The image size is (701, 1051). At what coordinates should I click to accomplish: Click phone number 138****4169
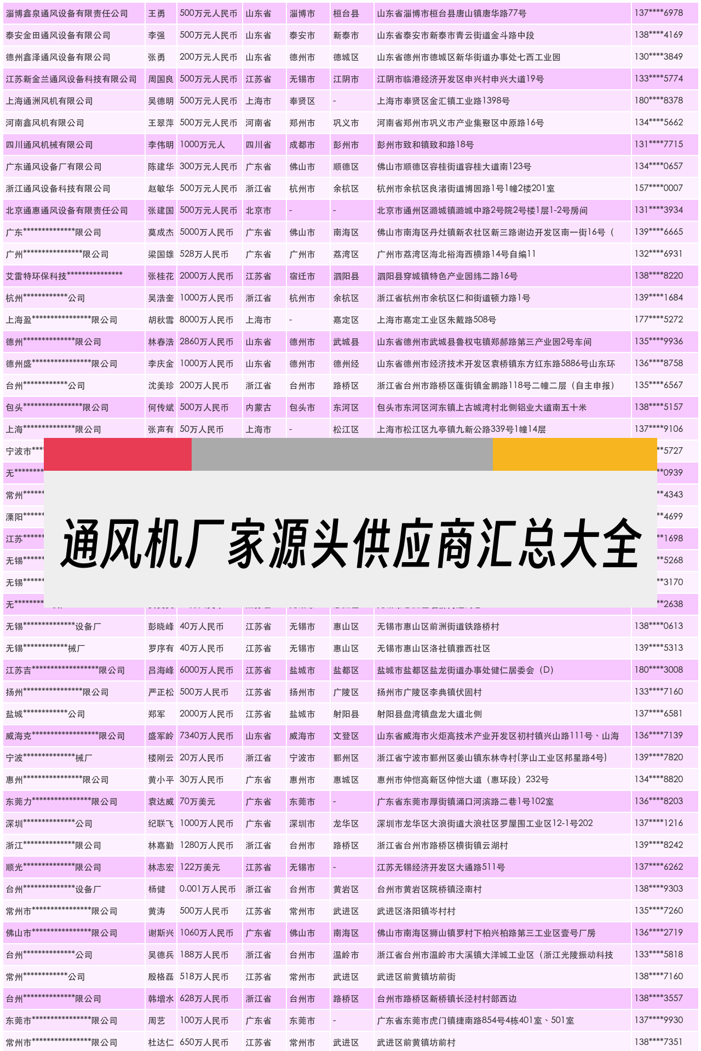659,34
